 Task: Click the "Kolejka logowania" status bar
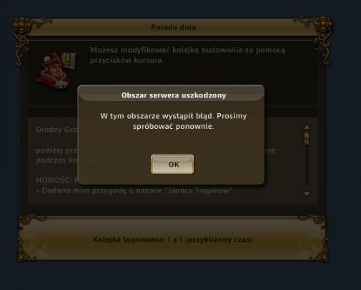tap(172, 239)
